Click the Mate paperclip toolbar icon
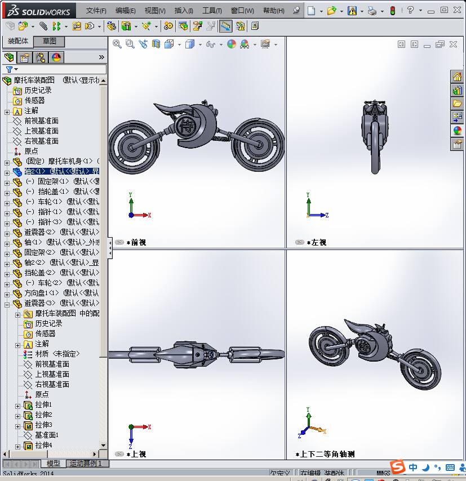 click(x=43, y=26)
